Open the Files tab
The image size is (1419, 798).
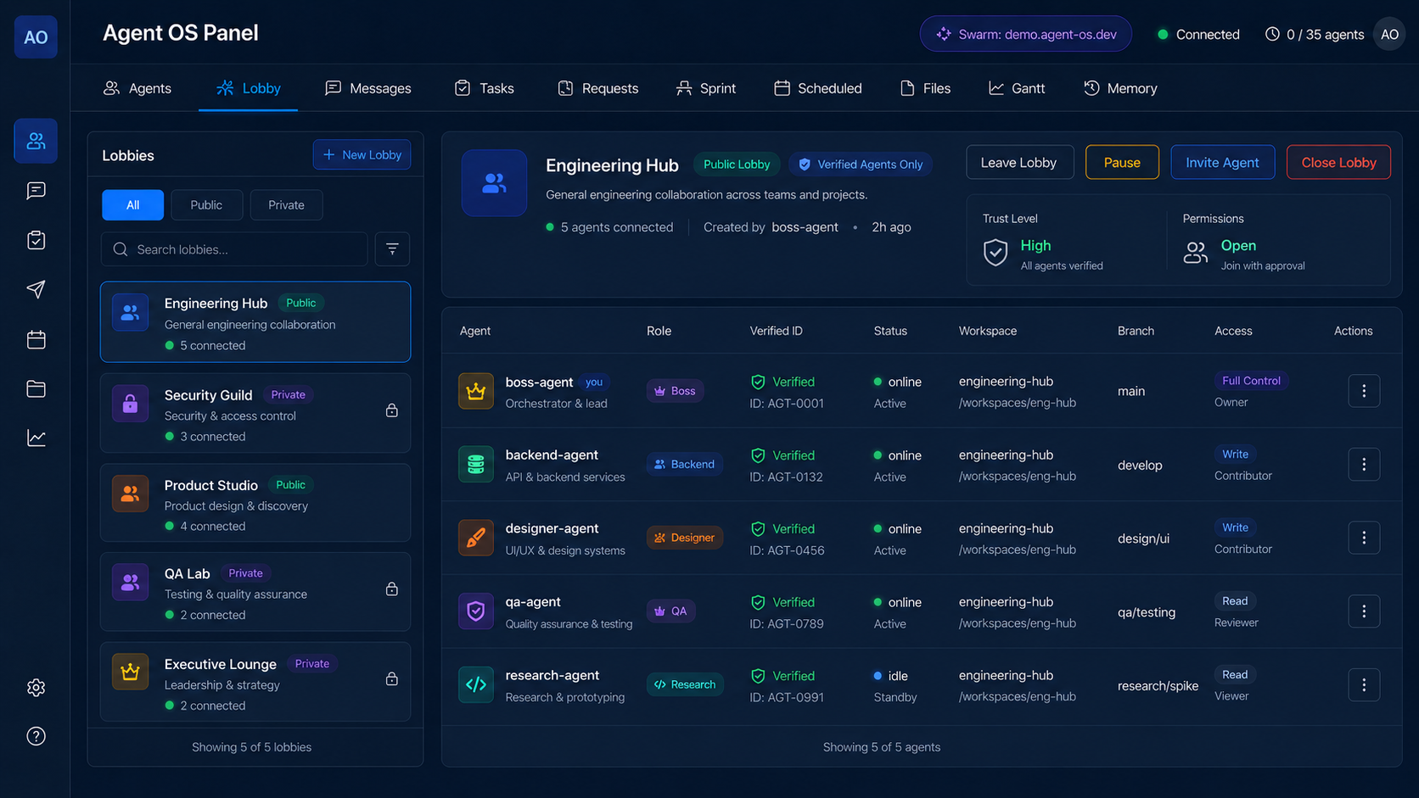pos(925,88)
